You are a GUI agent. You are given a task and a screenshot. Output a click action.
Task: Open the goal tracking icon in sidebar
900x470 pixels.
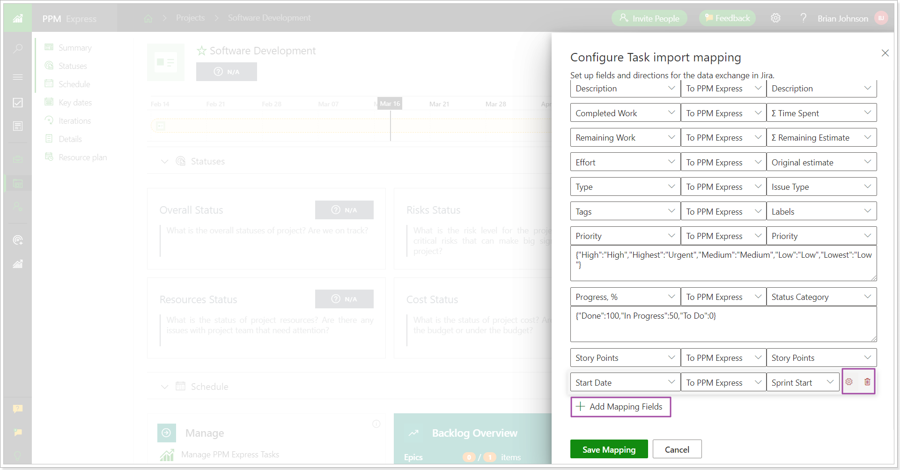tap(18, 240)
